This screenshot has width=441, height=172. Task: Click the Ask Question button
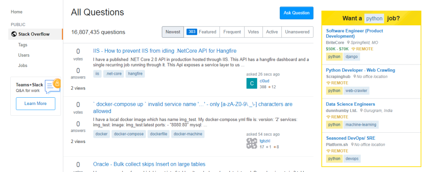[296, 13]
